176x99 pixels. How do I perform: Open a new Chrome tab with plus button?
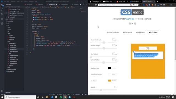pos(158,2)
